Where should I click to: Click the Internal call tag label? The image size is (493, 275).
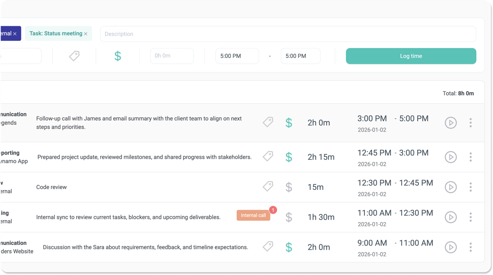click(x=253, y=215)
